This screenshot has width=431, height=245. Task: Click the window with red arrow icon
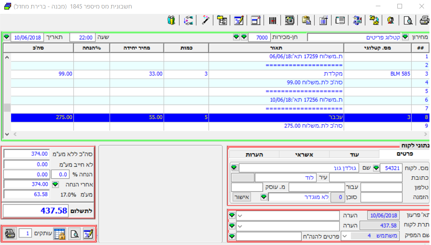[256, 20]
